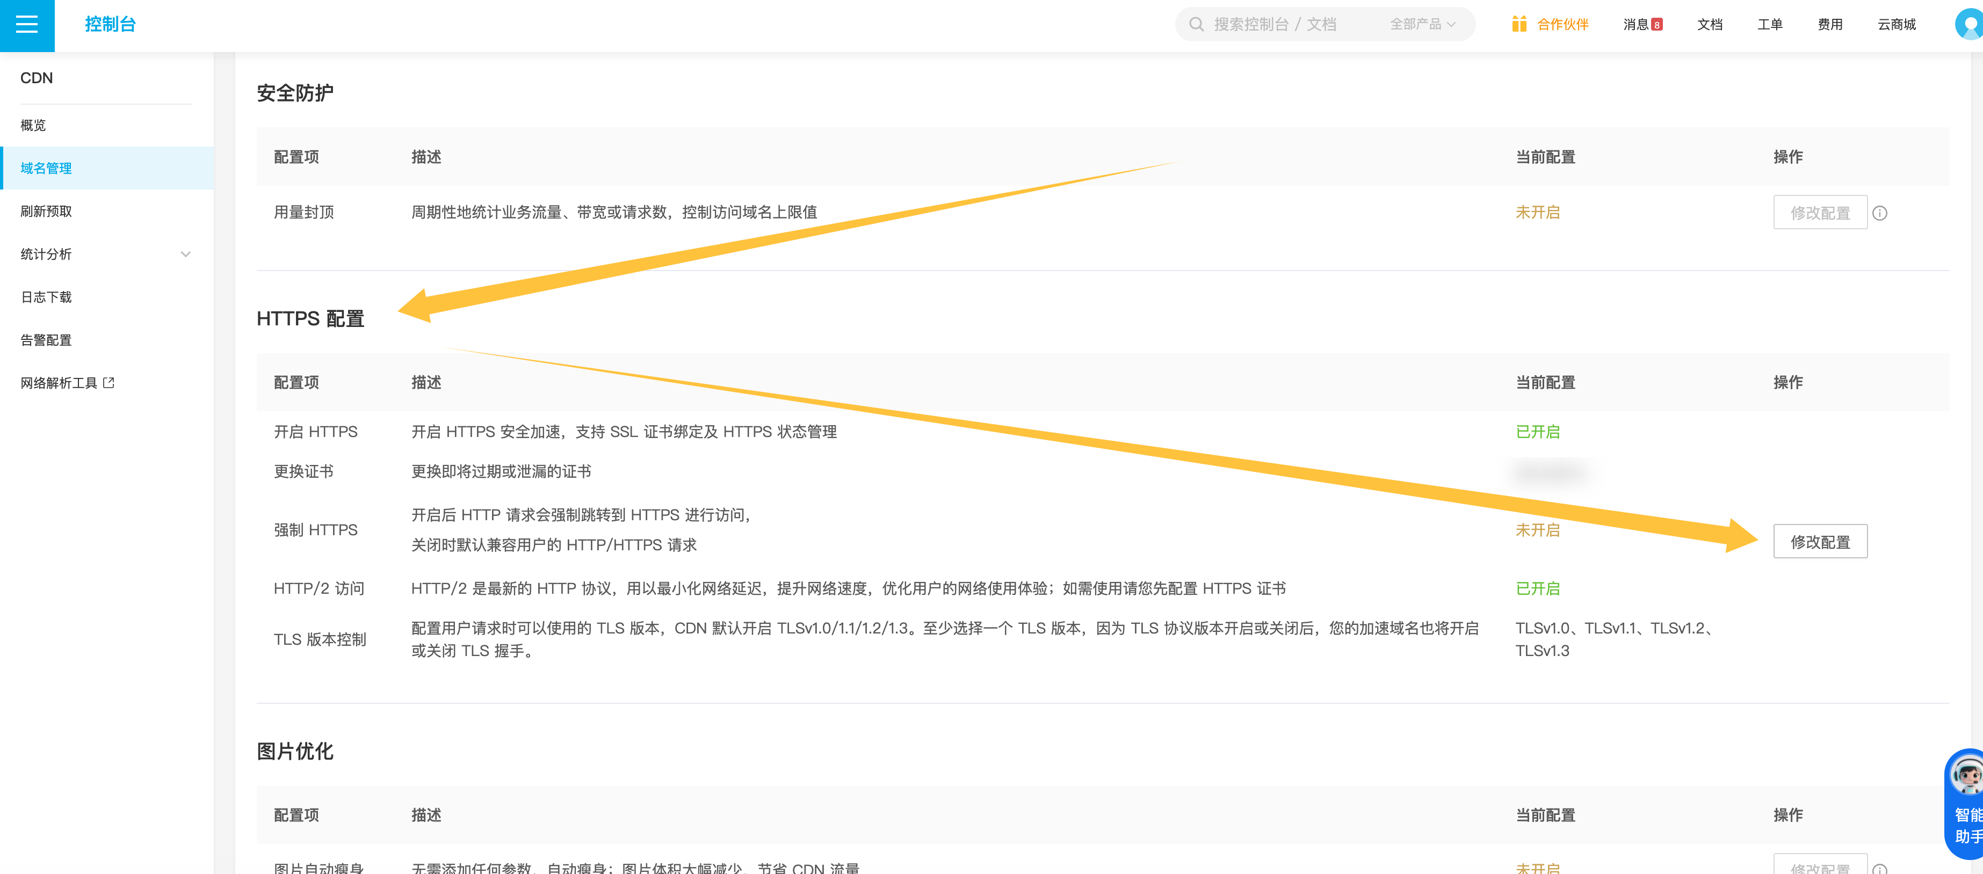The width and height of the screenshot is (1983, 874).
Task: Click 修改配置 button for 用量封顶
Action: [1820, 213]
